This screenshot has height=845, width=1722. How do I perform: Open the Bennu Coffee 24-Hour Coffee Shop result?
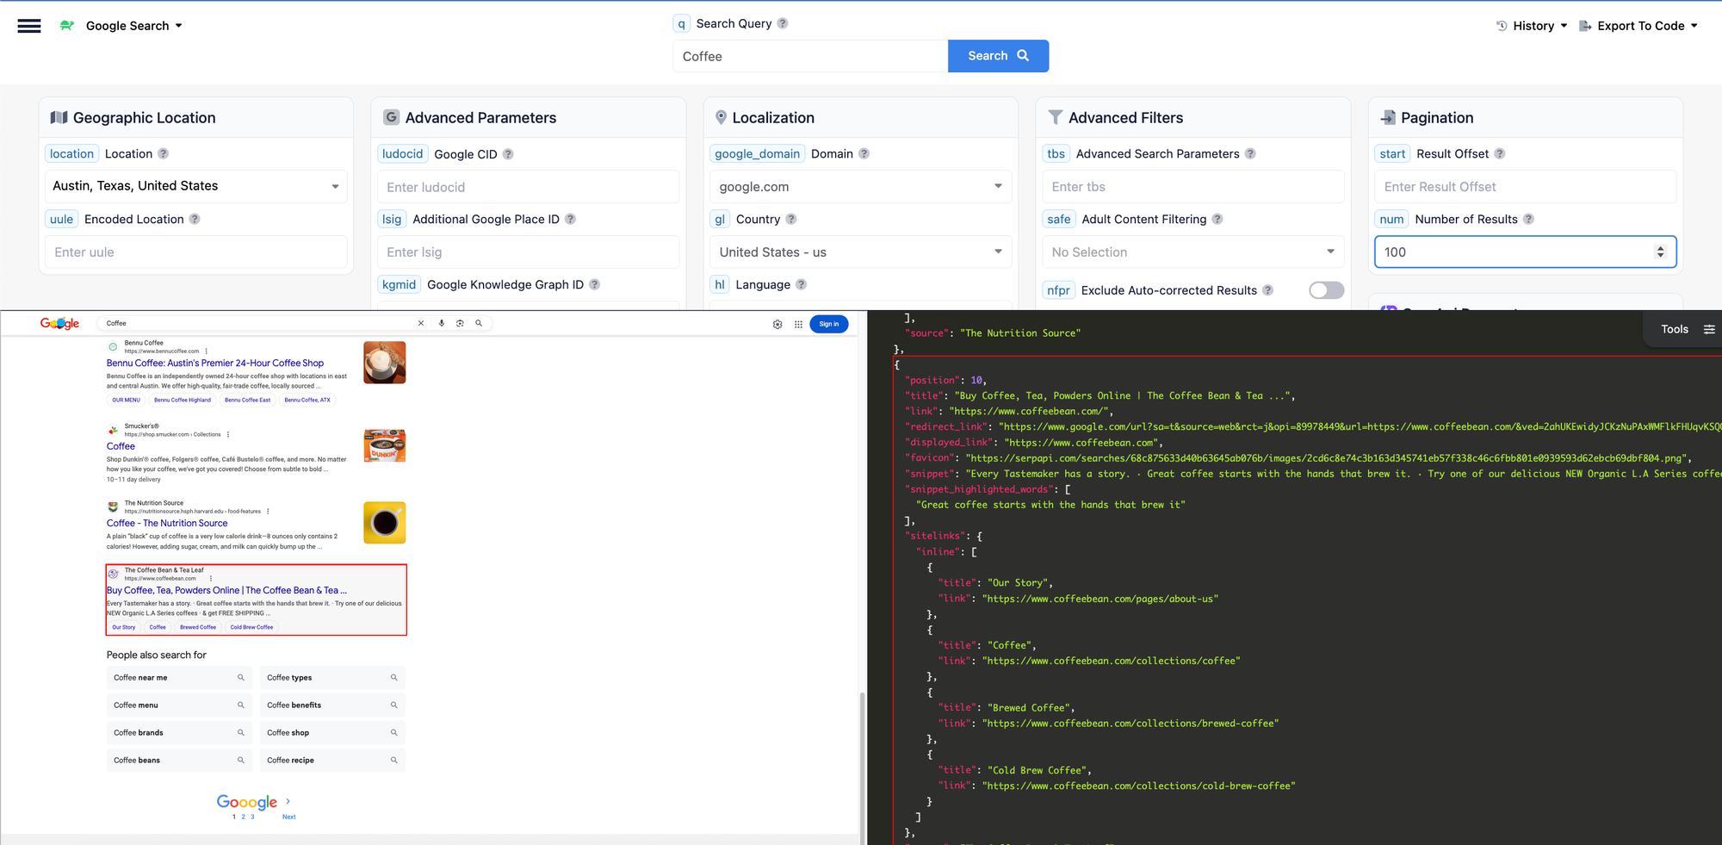tap(215, 363)
